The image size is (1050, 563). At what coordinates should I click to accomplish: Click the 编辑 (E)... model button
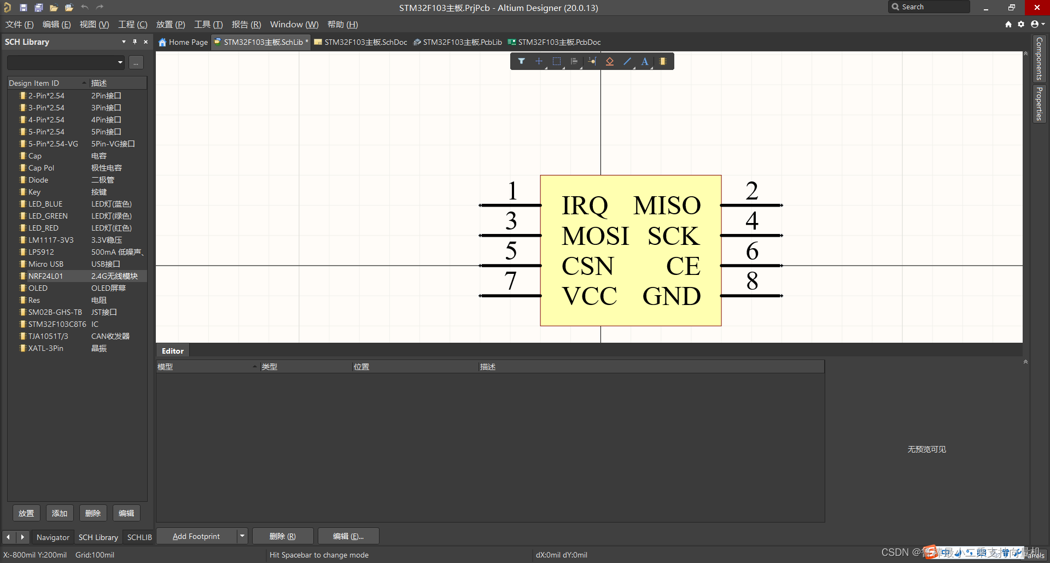coord(348,536)
